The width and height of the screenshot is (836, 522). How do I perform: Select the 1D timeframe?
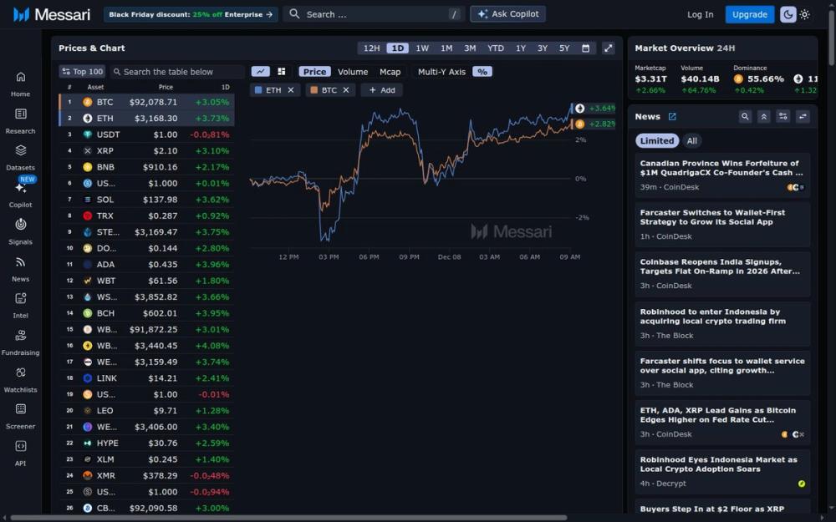pyautogui.click(x=398, y=48)
